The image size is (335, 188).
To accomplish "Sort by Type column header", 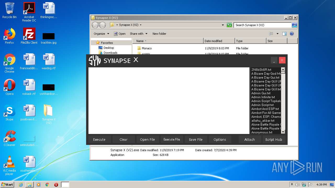I will [x=250, y=41].
